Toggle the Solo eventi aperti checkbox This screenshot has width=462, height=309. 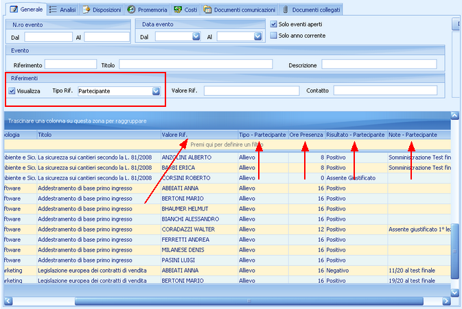coord(274,25)
